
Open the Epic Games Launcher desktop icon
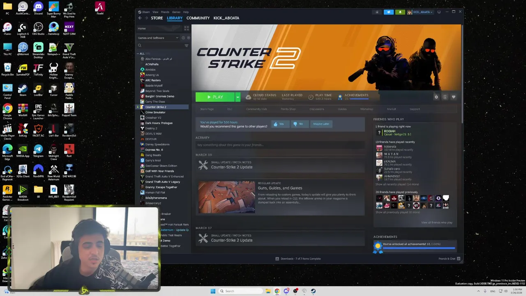38,110
